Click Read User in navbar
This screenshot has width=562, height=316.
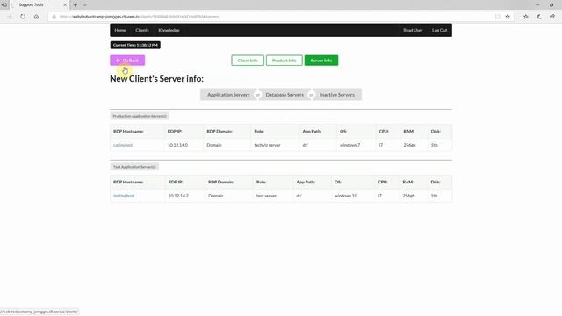(x=413, y=30)
